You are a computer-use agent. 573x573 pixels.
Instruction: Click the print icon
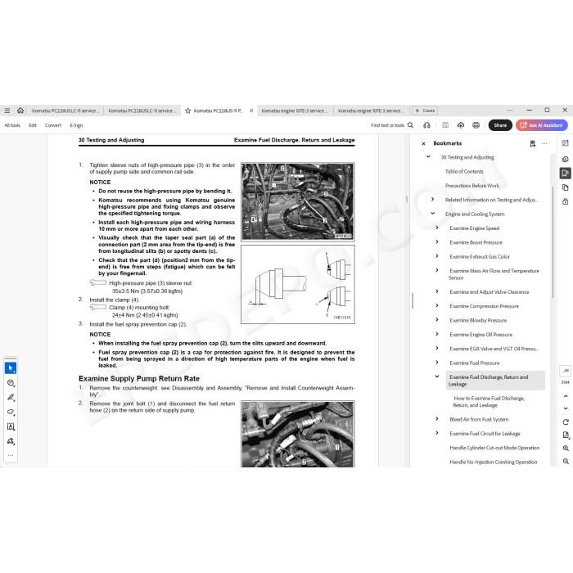(476, 125)
